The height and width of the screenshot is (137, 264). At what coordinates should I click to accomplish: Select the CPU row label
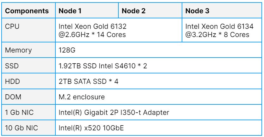12,27
